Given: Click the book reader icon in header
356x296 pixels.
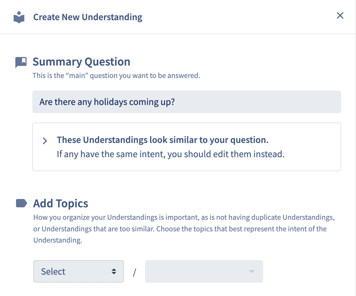Looking at the screenshot, I should [19, 17].
